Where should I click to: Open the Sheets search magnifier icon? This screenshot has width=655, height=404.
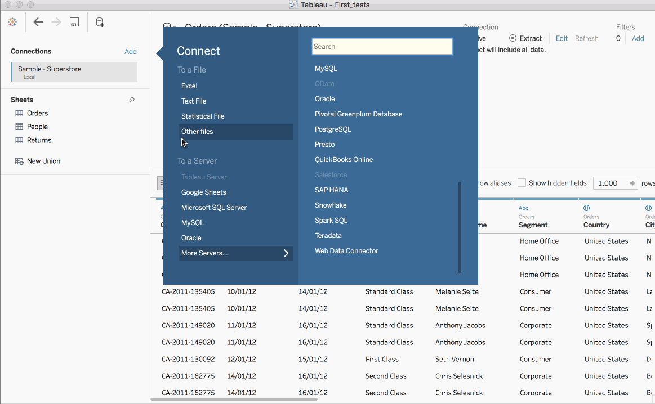pos(132,100)
